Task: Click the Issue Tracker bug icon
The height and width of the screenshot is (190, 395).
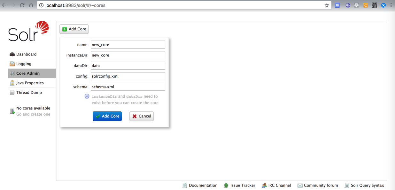Action: (226, 186)
